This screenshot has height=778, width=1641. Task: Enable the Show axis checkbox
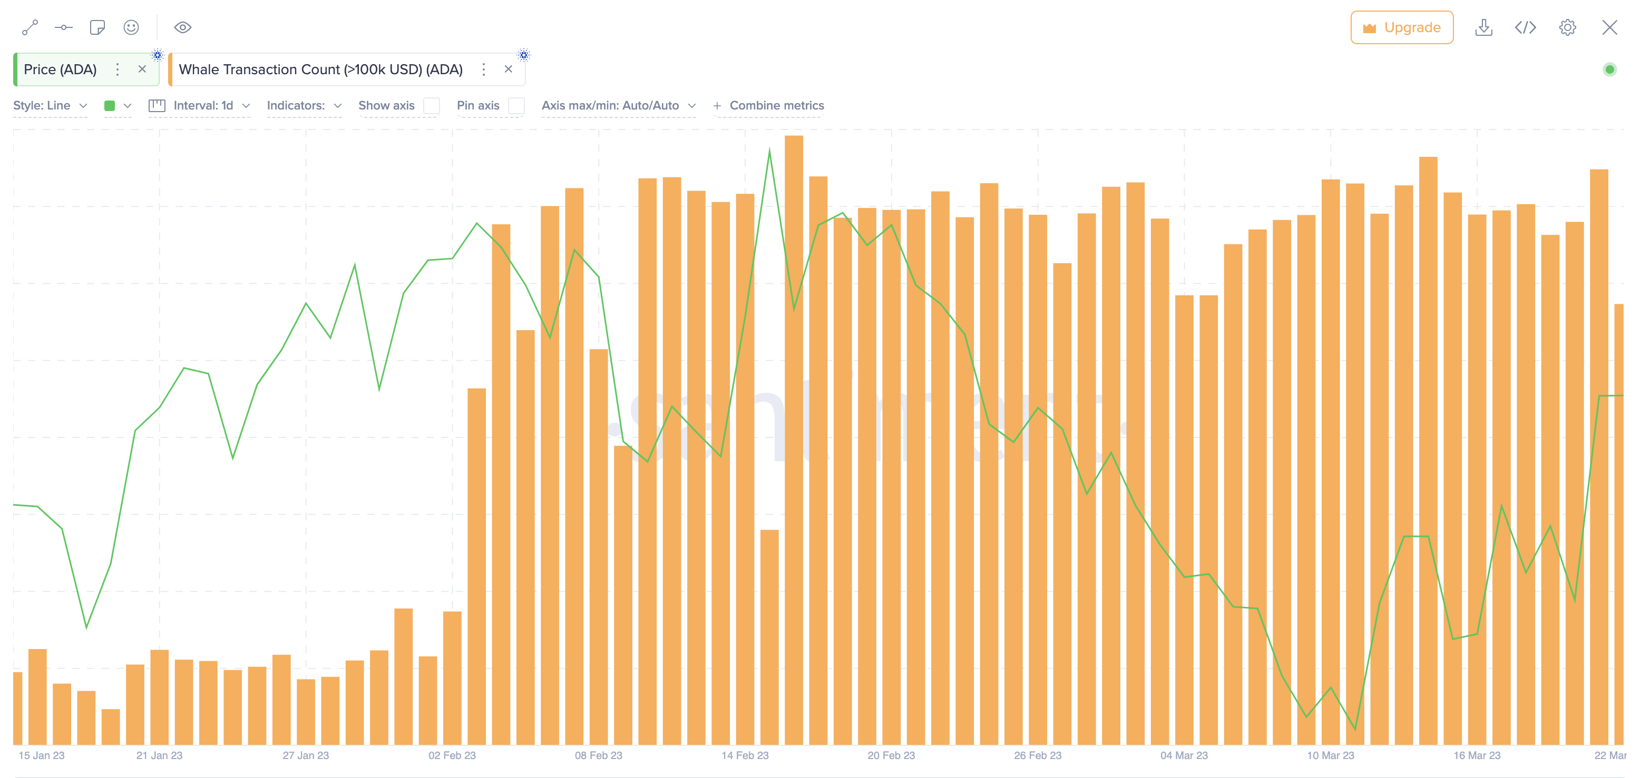tap(432, 106)
